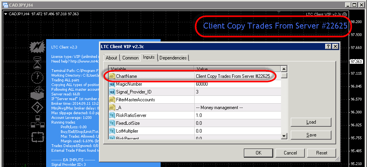
Task: Switch to the About tab
Action: point(111,58)
